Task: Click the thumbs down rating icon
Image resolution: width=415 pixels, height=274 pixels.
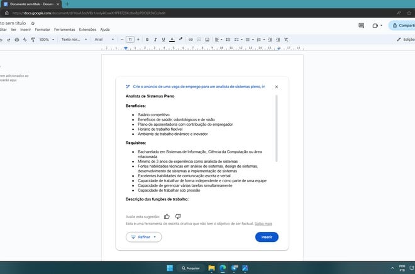Action: (x=178, y=216)
